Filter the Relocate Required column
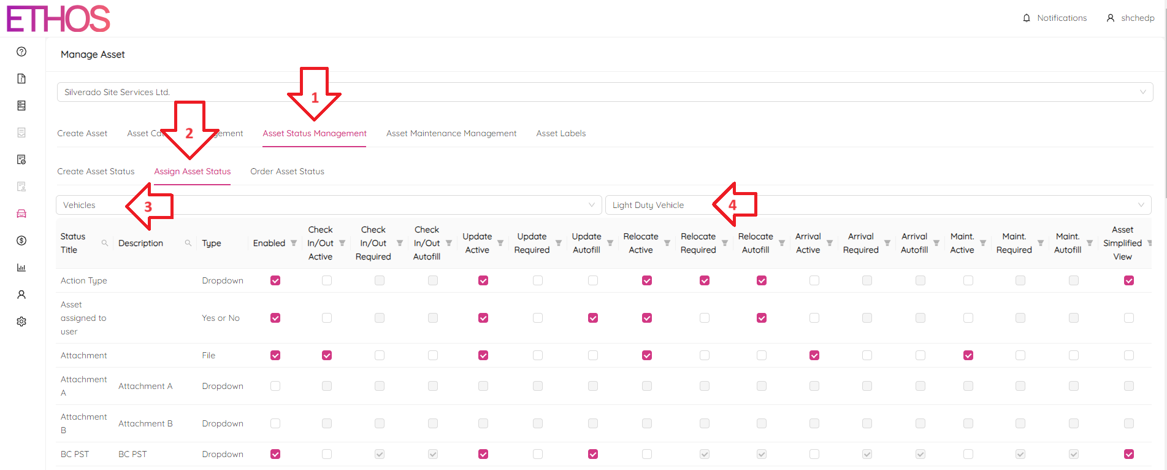 (x=725, y=243)
